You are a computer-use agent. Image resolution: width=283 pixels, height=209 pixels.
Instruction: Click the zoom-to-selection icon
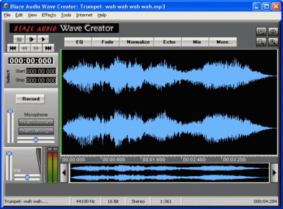coord(261,32)
